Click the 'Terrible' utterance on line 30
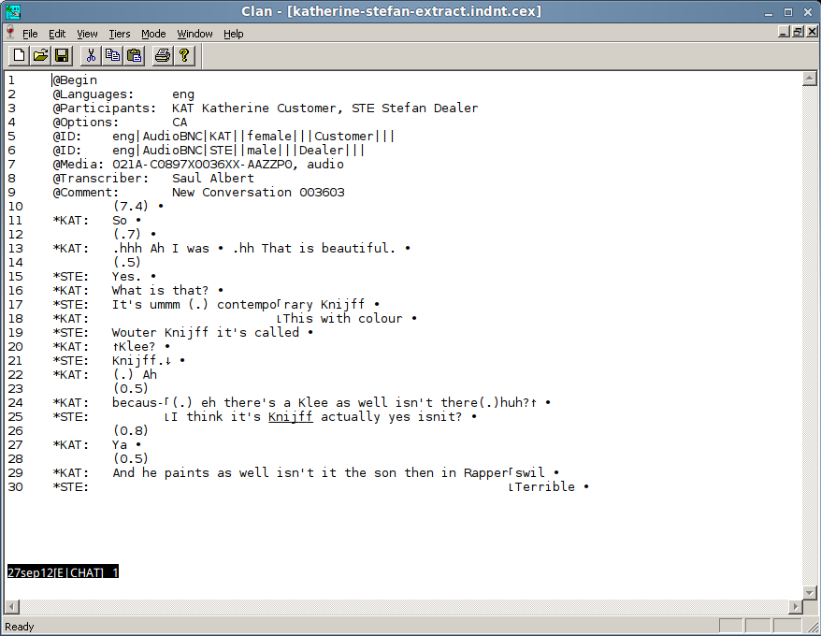Image resolution: width=821 pixels, height=636 pixels. 545,487
